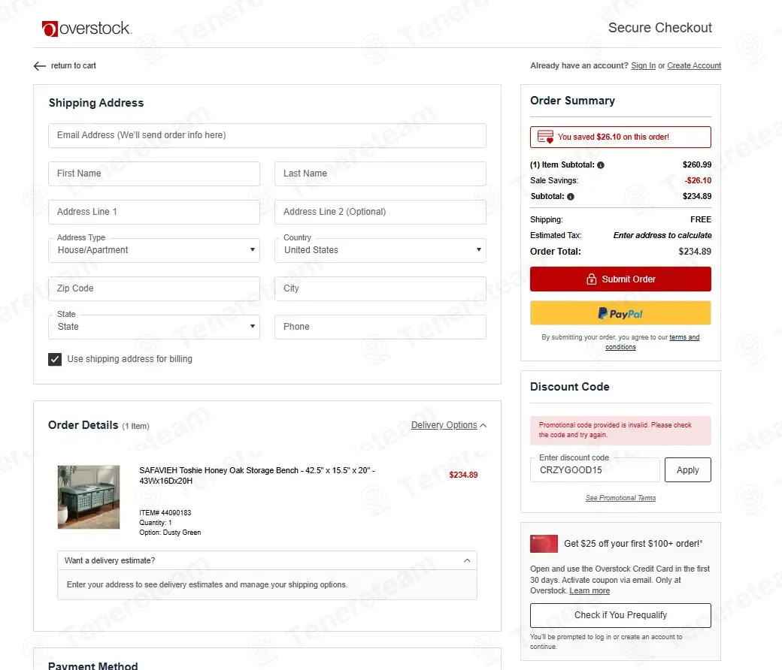Click the Get $25 off first order heading
Screen dimensions: 782x670
(633, 544)
